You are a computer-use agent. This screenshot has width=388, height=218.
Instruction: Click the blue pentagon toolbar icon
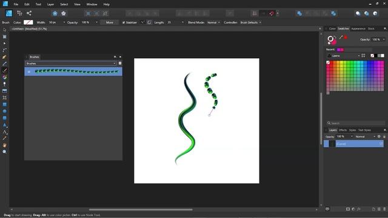[55, 13]
